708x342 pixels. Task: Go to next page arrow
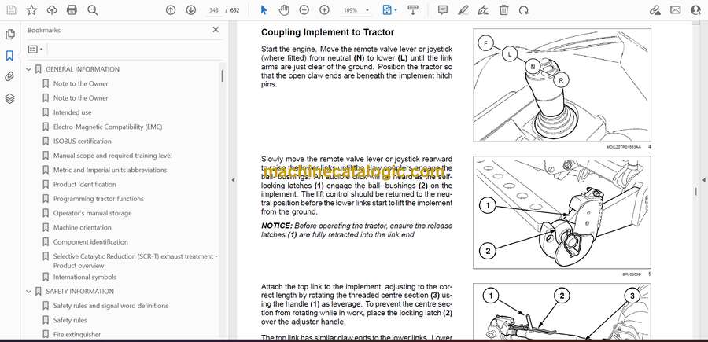tap(191, 10)
